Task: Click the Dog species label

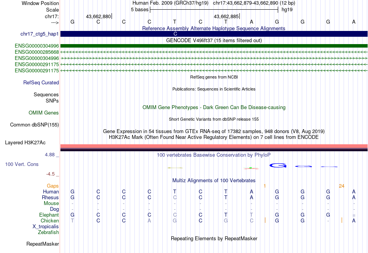Action: (x=54, y=209)
